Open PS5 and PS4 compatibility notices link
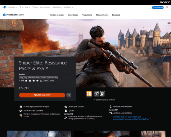 pyautogui.click(x=131, y=118)
